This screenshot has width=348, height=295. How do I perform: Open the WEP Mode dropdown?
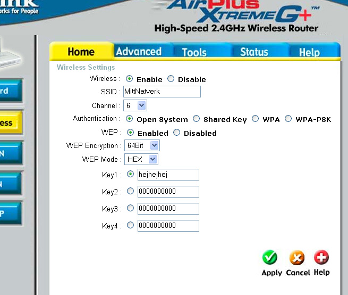(141, 159)
